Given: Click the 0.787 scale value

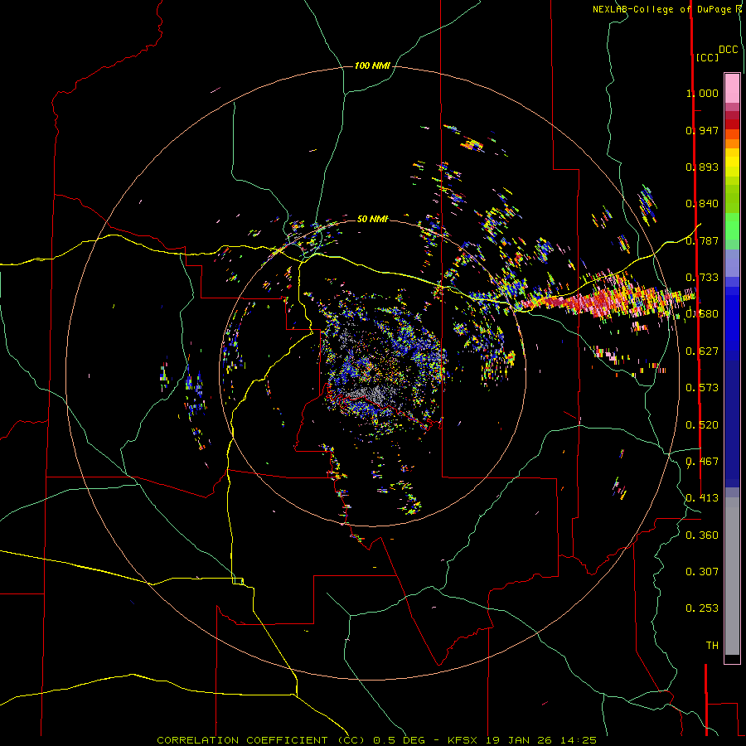Looking at the screenshot, I should pyautogui.click(x=702, y=240).
